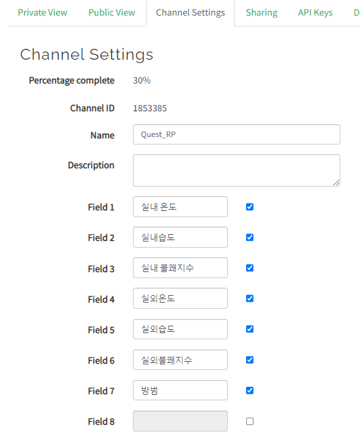The image size is (360, 439).
Task: Click the Field 5 input 실외습도
Action: pyautogui.click(x=180, y=329)
